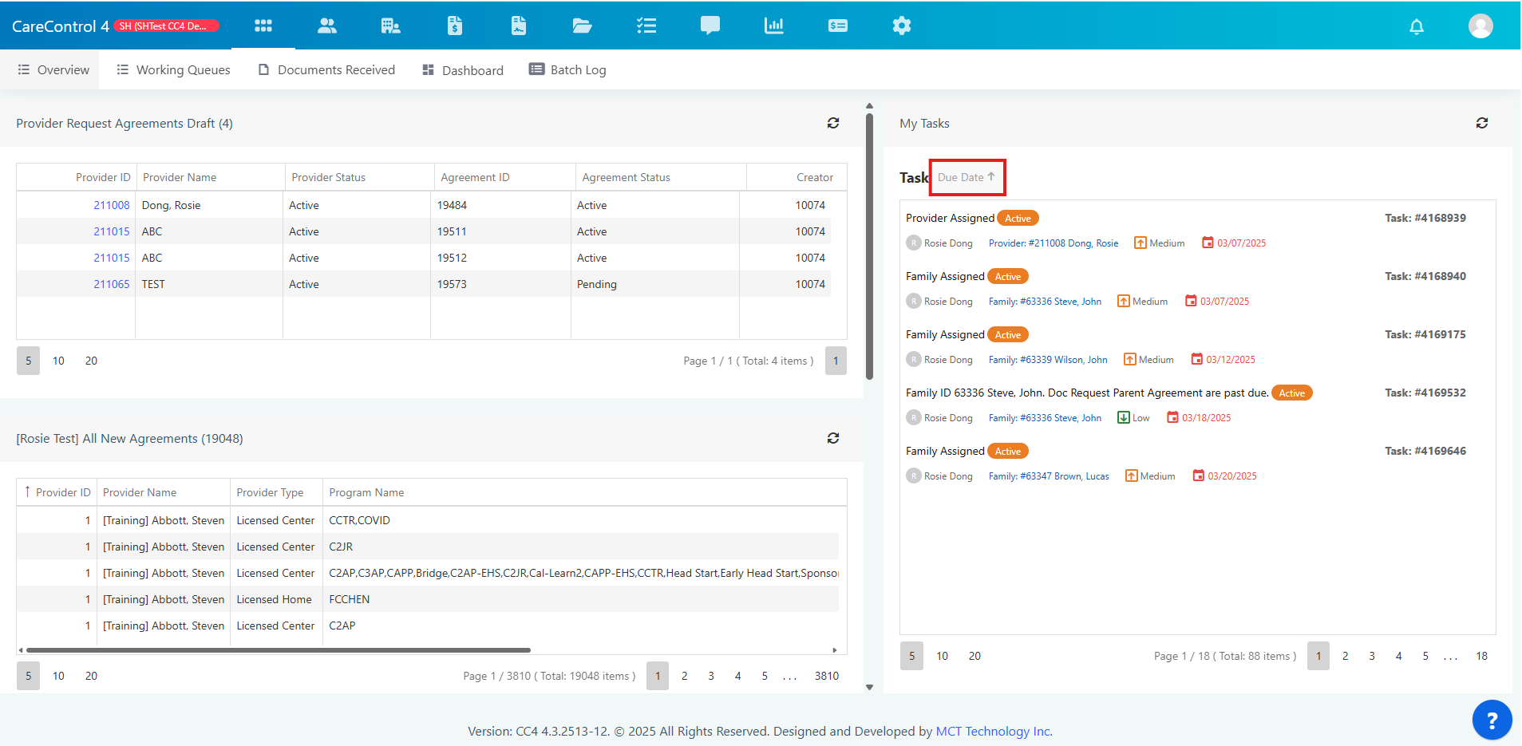Go to page 3810 of New Agreements
This screenshot has width=1522, height=746.
click(x=827, y=676)
